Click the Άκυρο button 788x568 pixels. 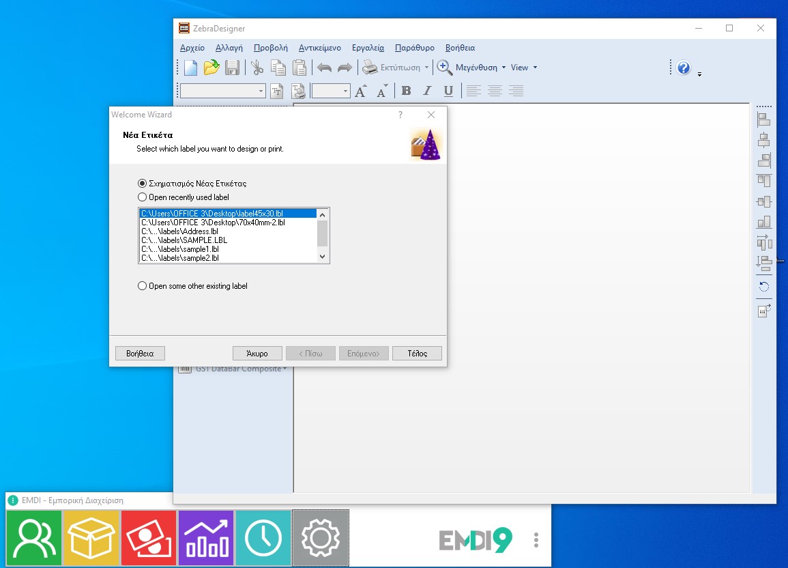tap(257, 354)
